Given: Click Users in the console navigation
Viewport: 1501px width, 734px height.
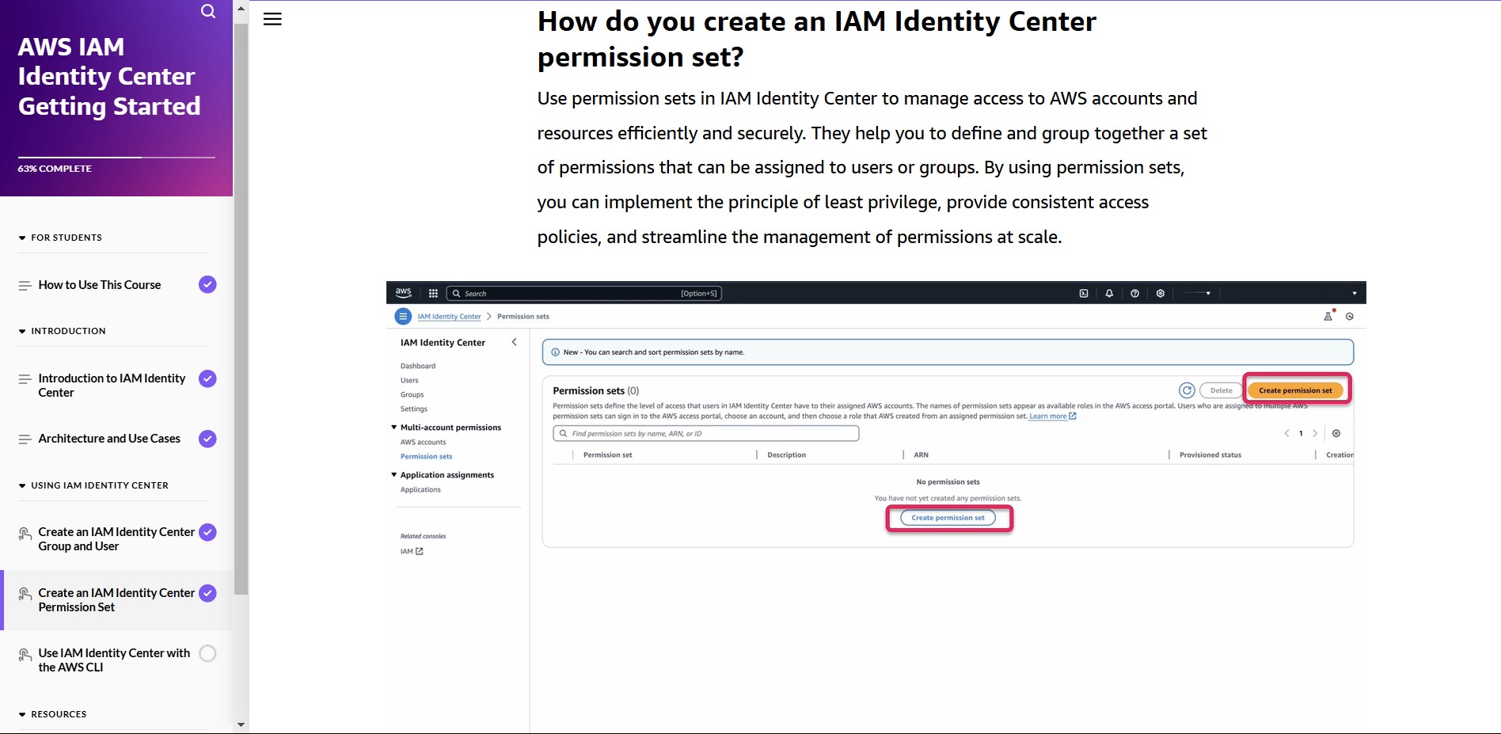Looking at the screenshot, I should pos(408,381).
